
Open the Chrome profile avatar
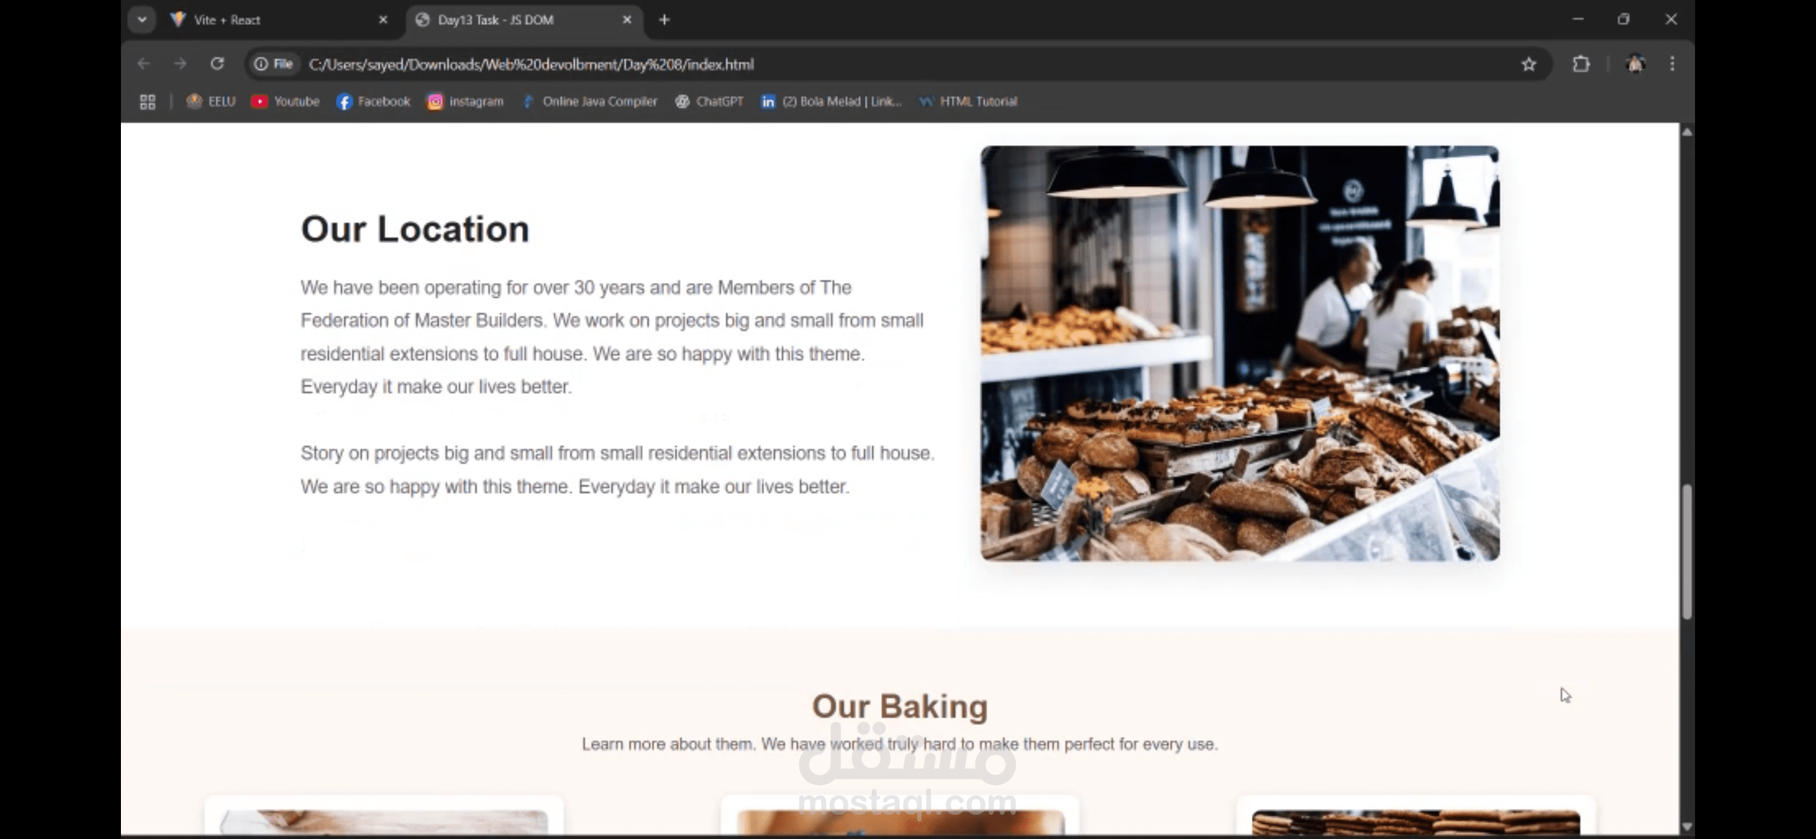tap(1636, 64)
